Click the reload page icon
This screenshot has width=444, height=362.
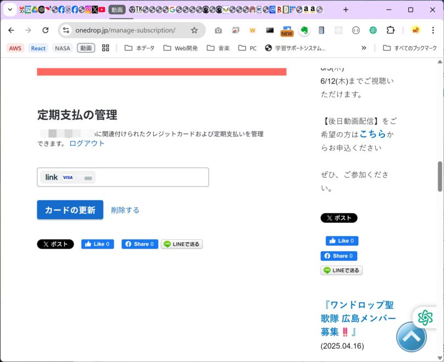(x=45, y=30)
